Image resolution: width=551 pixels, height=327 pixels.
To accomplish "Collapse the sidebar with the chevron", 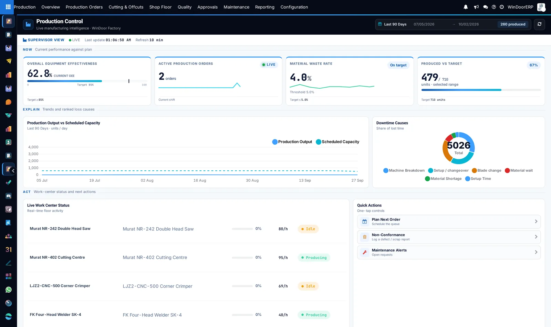I will 13,171.
